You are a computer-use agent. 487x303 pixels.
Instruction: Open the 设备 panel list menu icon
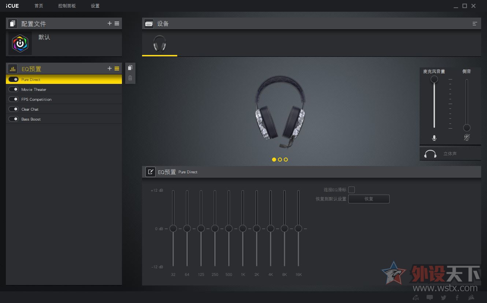pos(475,24)
